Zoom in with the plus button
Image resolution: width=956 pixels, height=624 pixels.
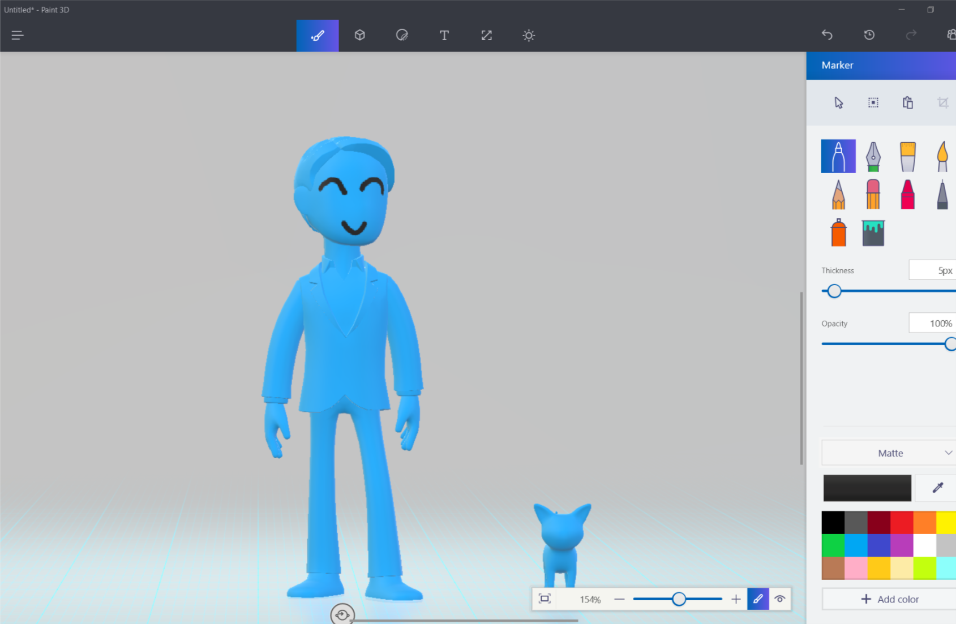[x=736, y=599]
